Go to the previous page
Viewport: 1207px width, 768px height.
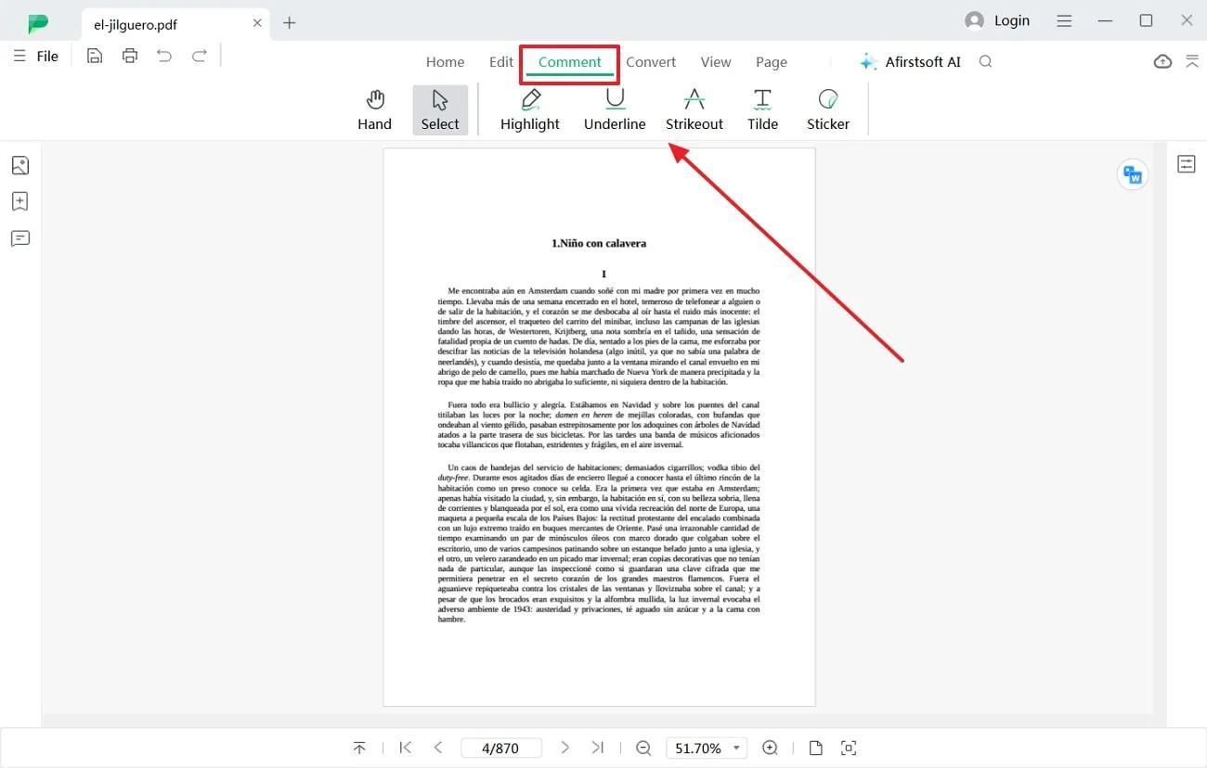(x=438, y=748)
